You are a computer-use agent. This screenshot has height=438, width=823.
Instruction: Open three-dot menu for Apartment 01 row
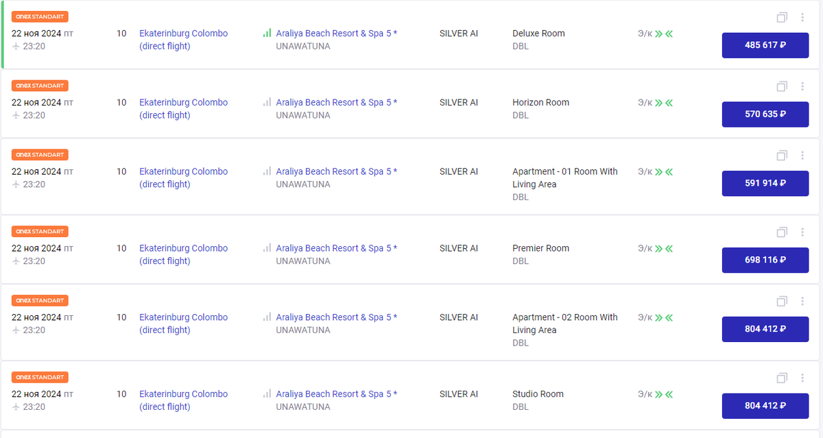[x=802, y=156]
